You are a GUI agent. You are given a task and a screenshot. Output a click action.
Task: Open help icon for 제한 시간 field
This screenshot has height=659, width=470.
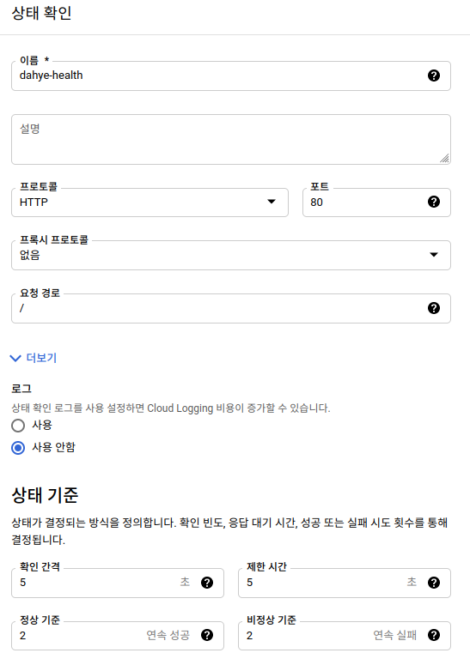click(x=434, y=583)
